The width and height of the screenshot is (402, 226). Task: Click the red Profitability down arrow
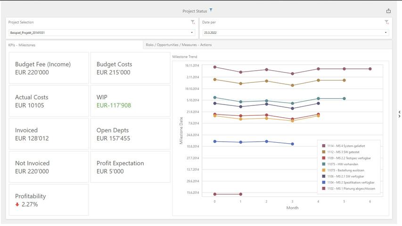tap(17, 205)
